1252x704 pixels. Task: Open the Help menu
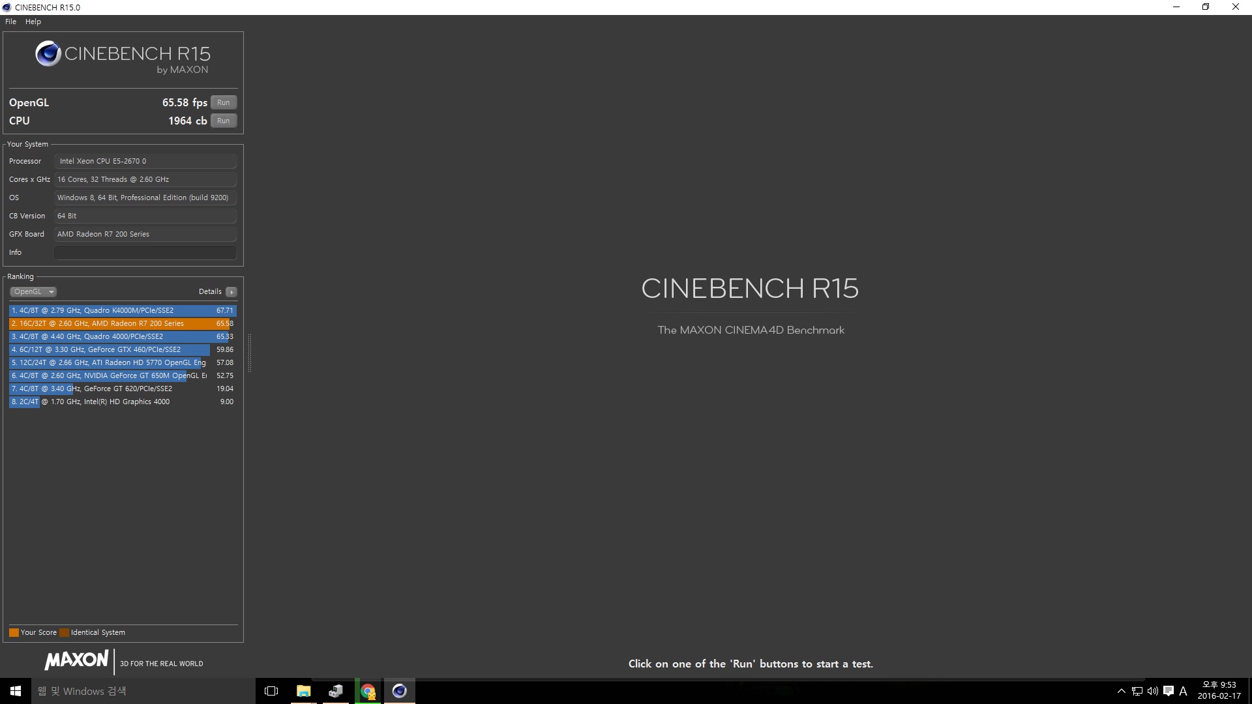click(x=33, y=22)
